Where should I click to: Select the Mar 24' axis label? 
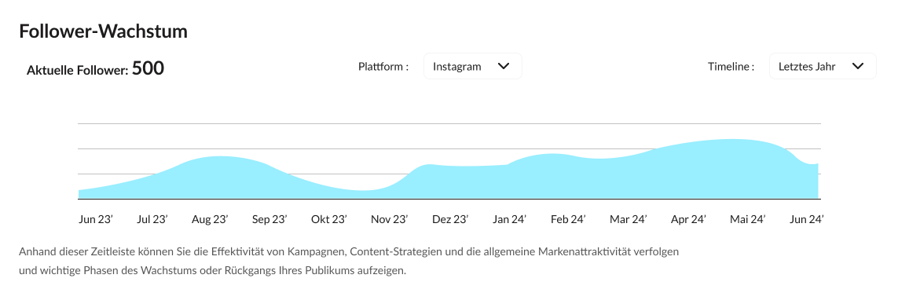[x=629, y=219]
